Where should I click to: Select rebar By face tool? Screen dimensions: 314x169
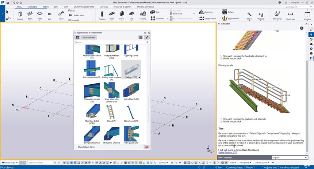[x=228, y=12]
